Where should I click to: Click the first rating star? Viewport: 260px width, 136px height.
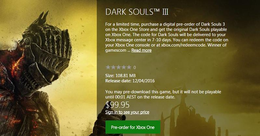click(x=108, y=67)
